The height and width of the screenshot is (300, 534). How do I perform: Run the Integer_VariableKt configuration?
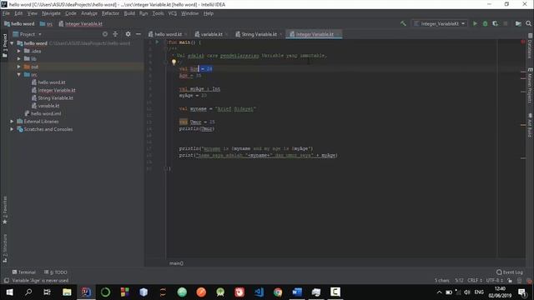pyautogui.click(x=475, y=23)
